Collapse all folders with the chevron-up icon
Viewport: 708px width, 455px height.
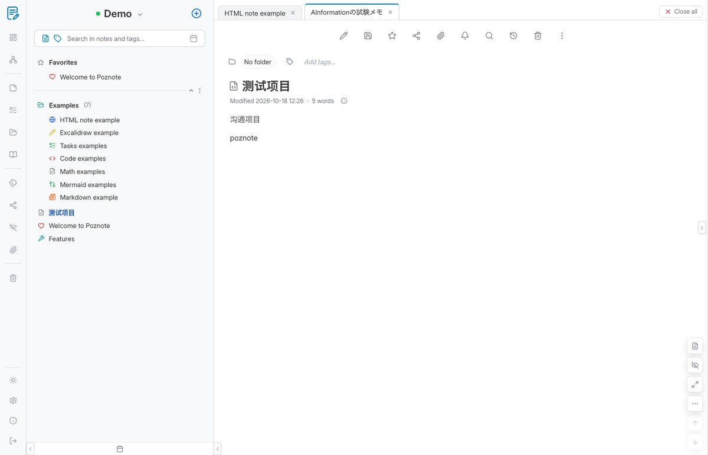click(x=191, y=91)
